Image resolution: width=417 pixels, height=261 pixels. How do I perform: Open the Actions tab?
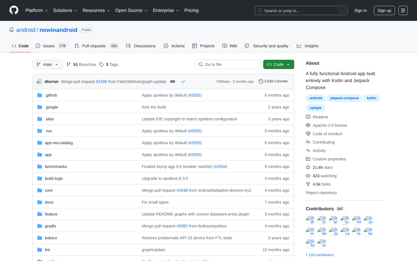coord(174,46)
